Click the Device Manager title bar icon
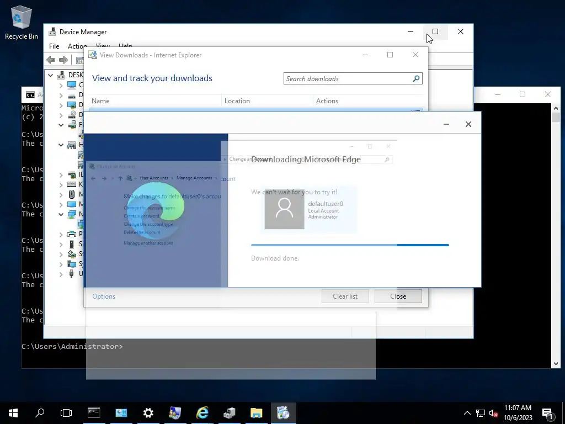Viewport: 565px width, 424px height. pyautogui.click(x=52, y=31)
